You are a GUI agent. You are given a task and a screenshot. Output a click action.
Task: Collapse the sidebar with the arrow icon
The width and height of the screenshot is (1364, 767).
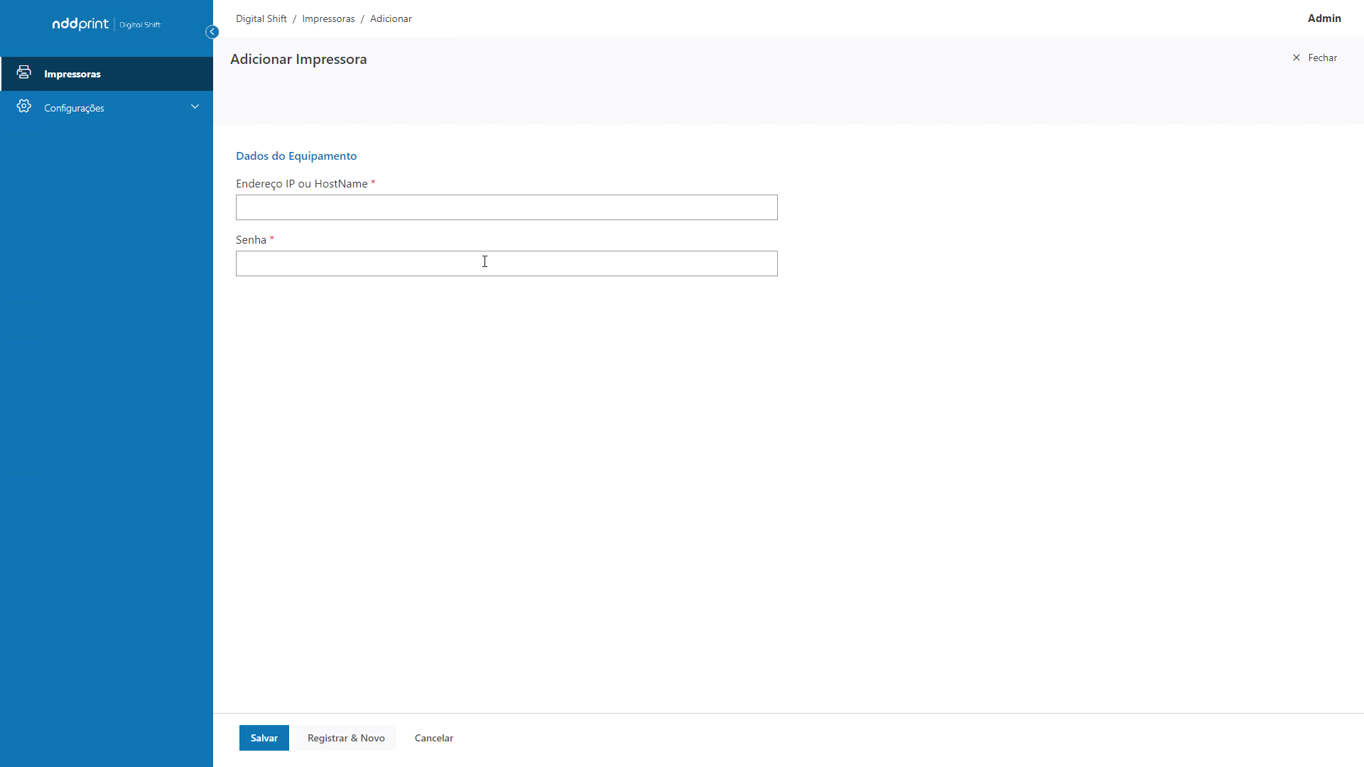[x=212, y=32]
